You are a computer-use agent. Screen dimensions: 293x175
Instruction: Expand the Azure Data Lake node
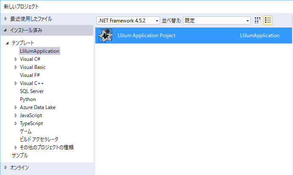(16, 107)
